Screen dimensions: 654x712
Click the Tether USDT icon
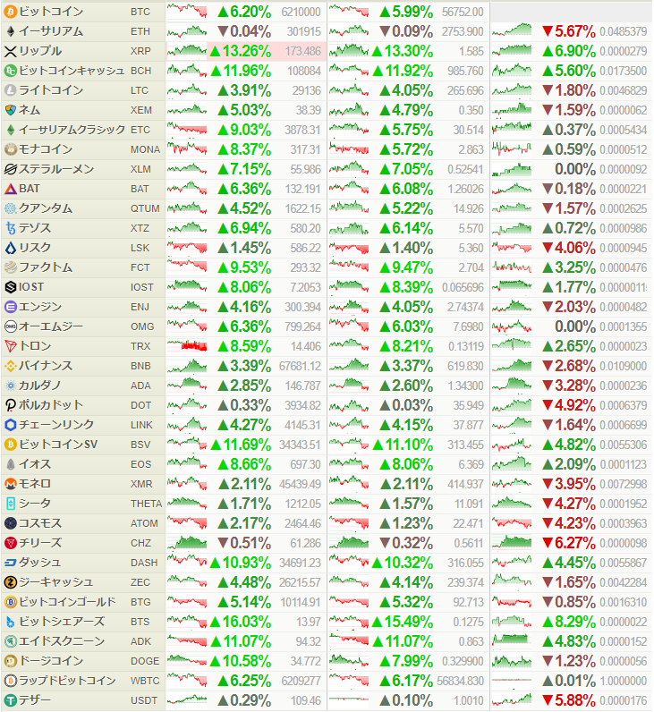point(10,700)
